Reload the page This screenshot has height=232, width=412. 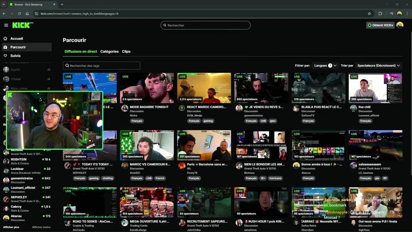click(19, 14)
